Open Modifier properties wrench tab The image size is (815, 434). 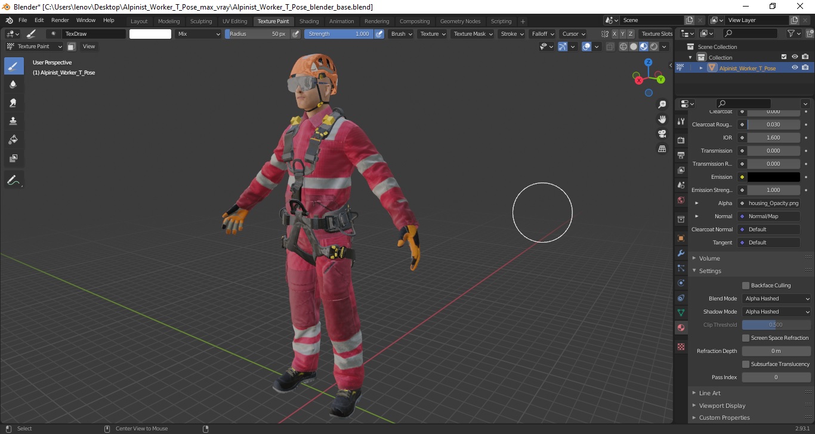681,253
